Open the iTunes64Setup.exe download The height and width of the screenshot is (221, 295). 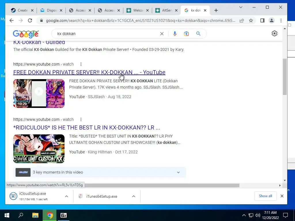click(x=102, y=196)
